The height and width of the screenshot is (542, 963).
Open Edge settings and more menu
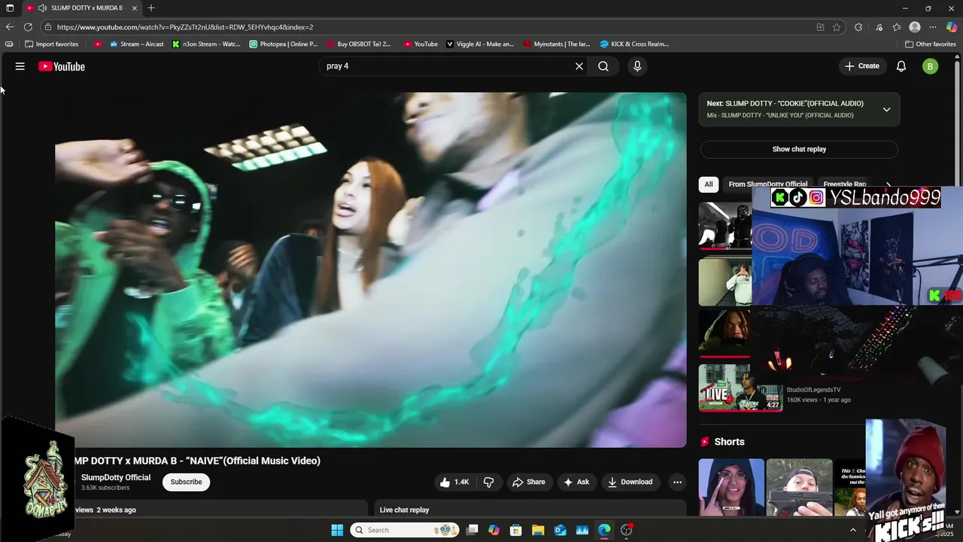tap(933, 27)
